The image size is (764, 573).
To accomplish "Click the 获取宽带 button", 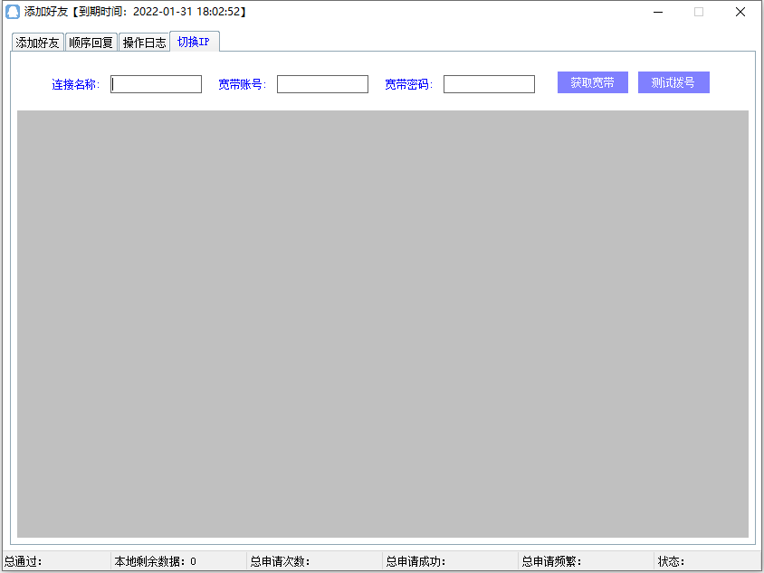I will (593, 82).
